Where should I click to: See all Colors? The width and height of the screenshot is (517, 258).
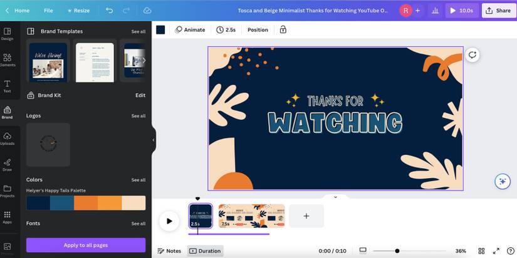coord(138,180)
